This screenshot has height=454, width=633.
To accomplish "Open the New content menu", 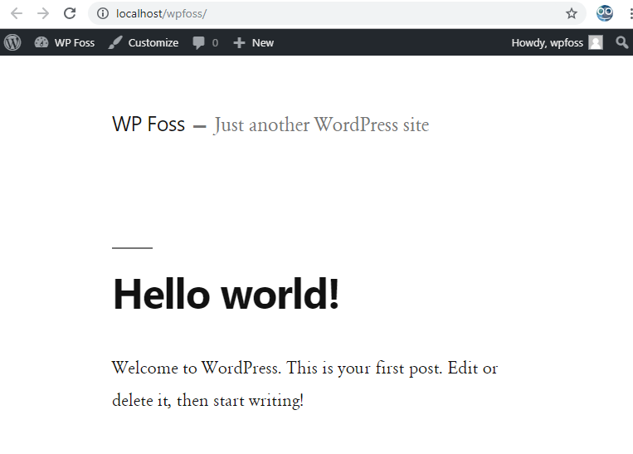I will 262,42.
